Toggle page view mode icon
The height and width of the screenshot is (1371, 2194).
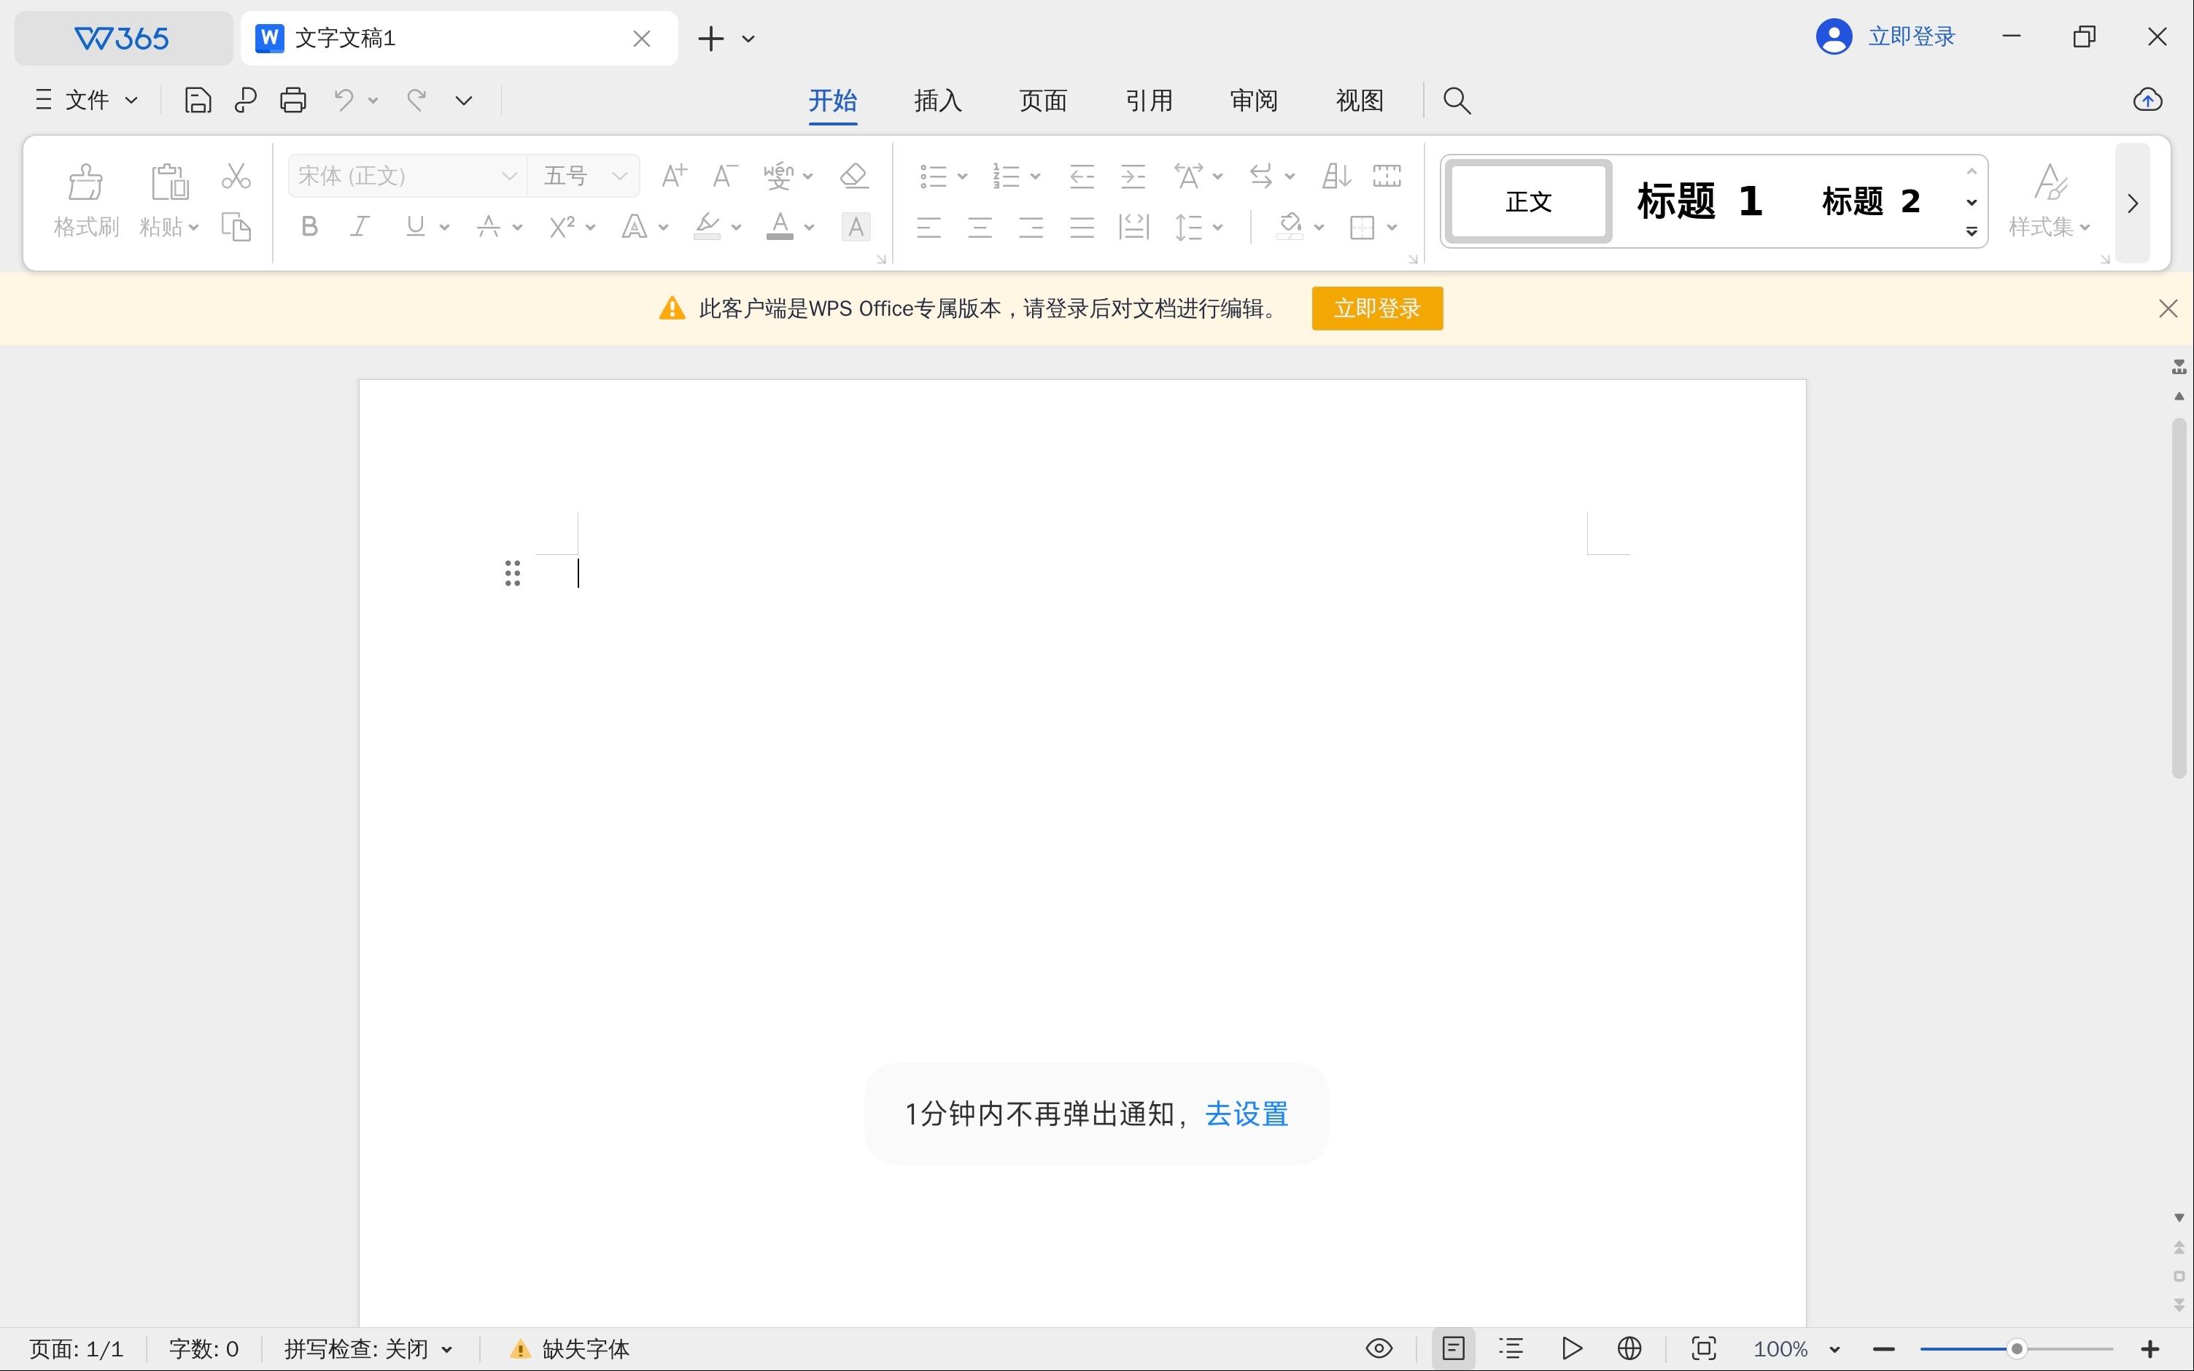[1453, 1348]
